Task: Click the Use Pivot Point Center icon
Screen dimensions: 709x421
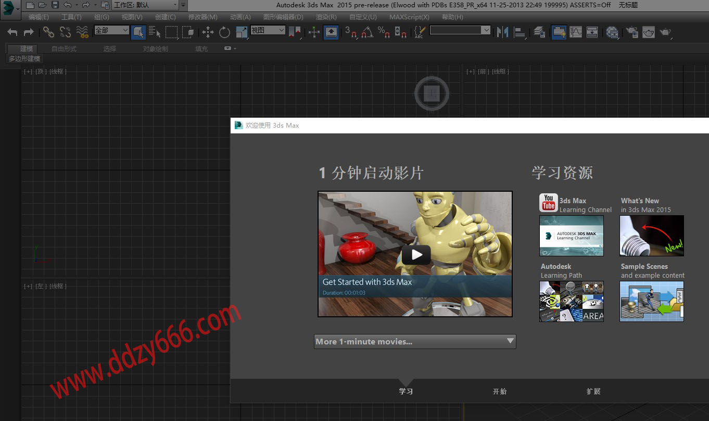Action: click(295, 32)
